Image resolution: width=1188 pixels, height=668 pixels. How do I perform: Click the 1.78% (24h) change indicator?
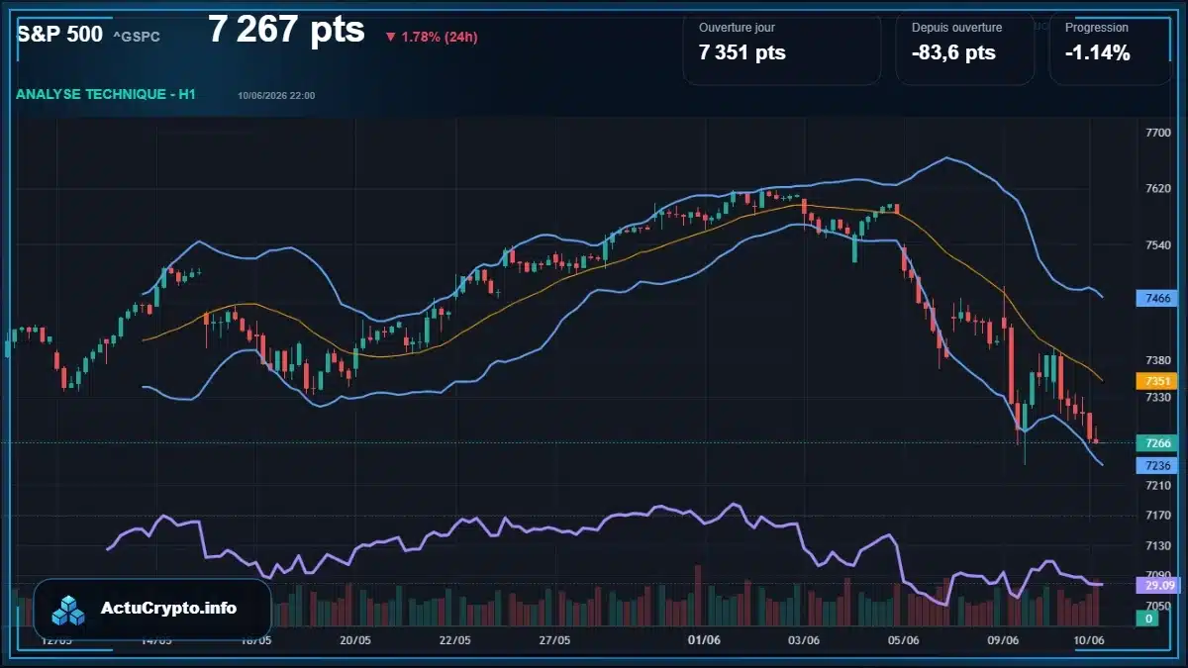pos(432,37)
